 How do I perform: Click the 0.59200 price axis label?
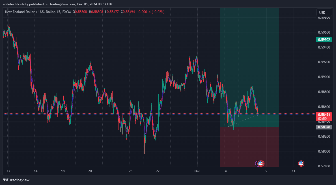(324, 62)
